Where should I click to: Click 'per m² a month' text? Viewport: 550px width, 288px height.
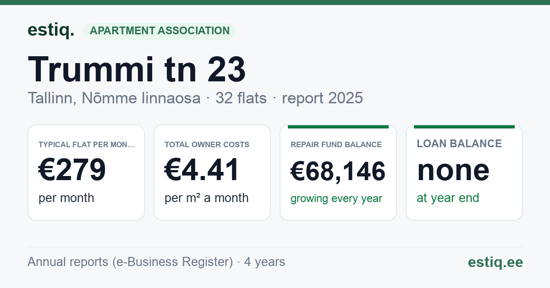(207, 198)
